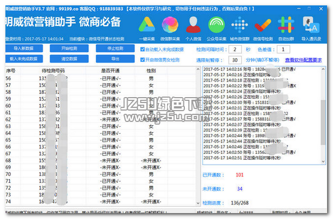
Task: Click the 已开通 status cell in row 70
Action: pyautogui.click(x=110, y=174)
